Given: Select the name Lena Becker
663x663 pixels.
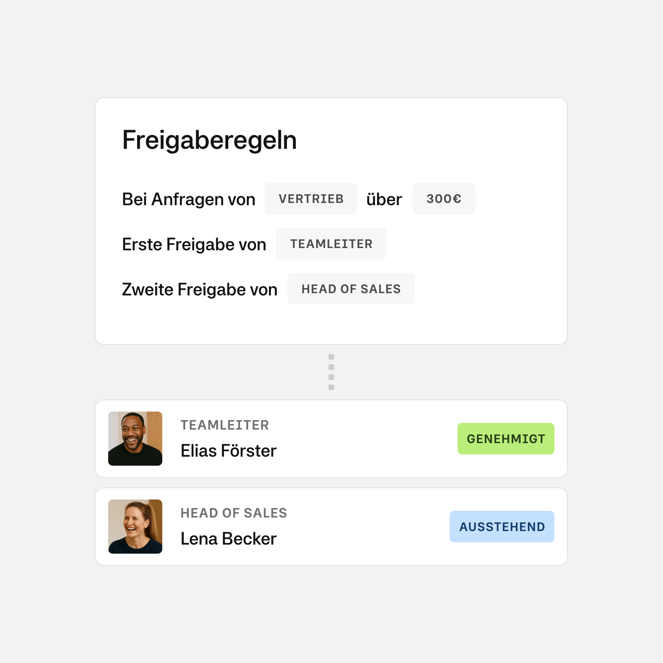Looking at the screenshot, I should coord(228,539).
